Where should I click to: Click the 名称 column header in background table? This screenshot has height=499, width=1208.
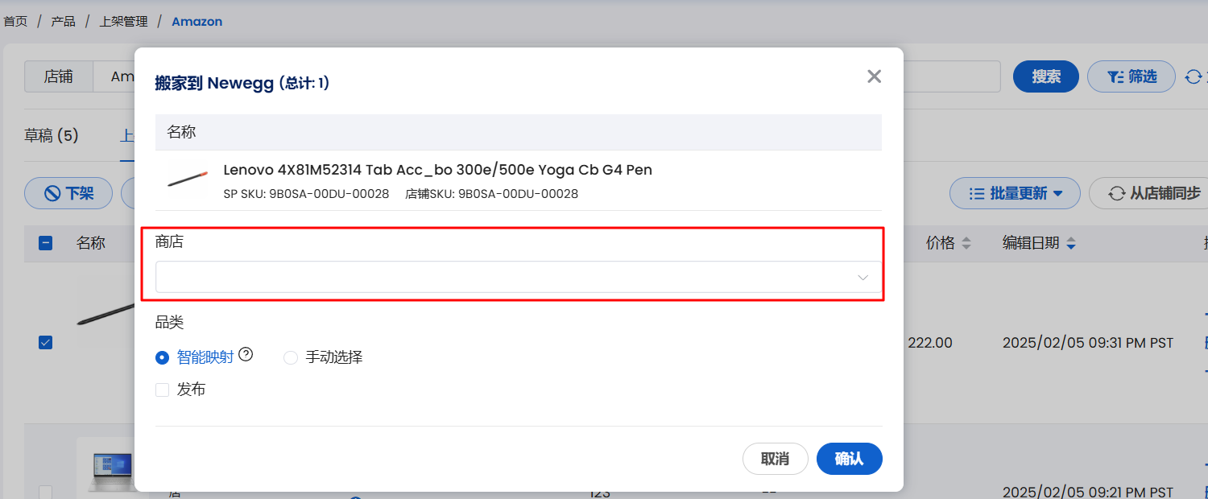pos(91,242)
